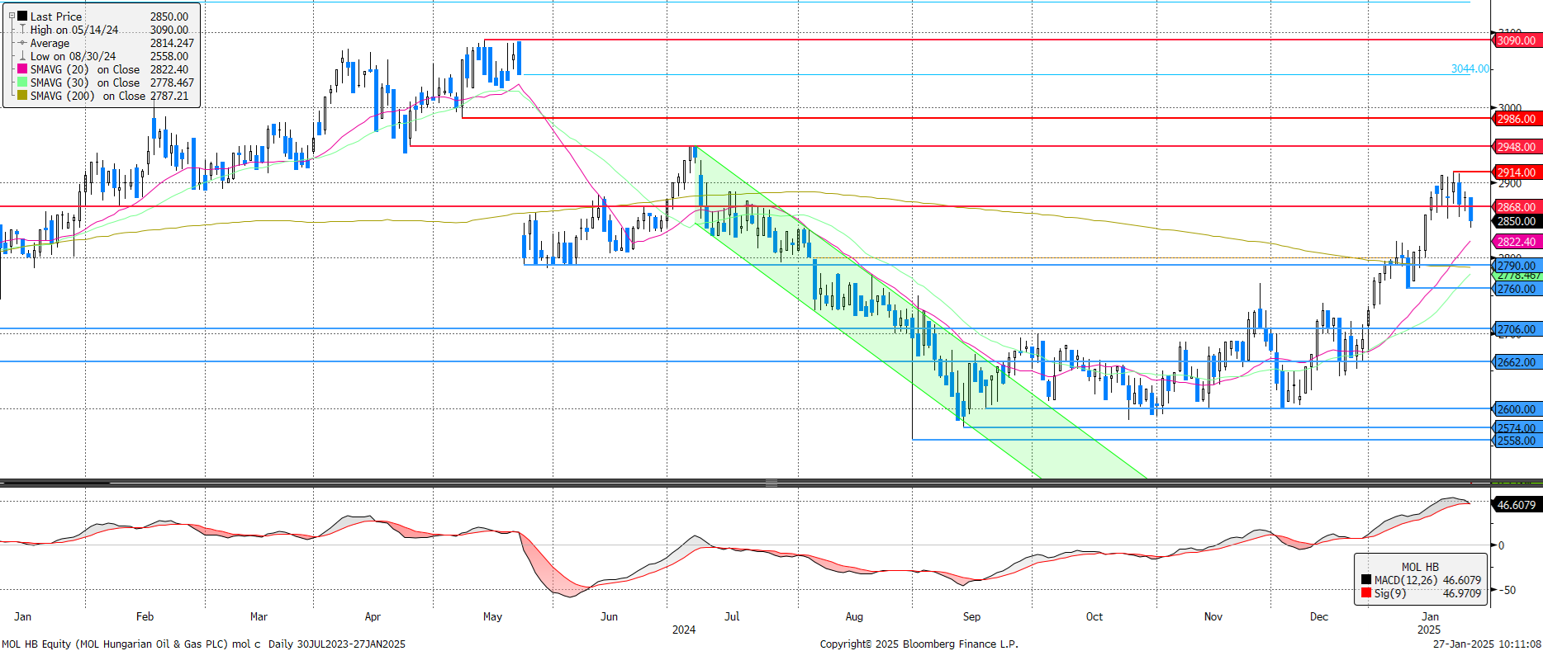Click the 3044.00 cyan line label

[x=1470, y=68]
